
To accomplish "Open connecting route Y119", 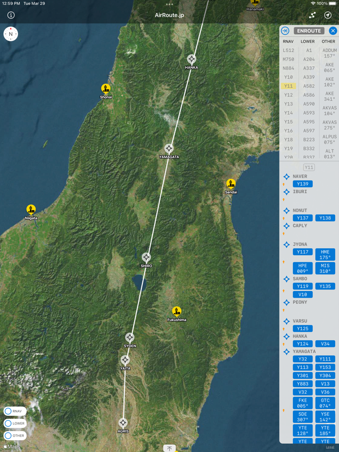I will 303,286.
